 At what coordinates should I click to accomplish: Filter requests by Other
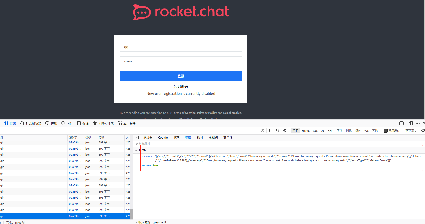click(x=375, y=131)
